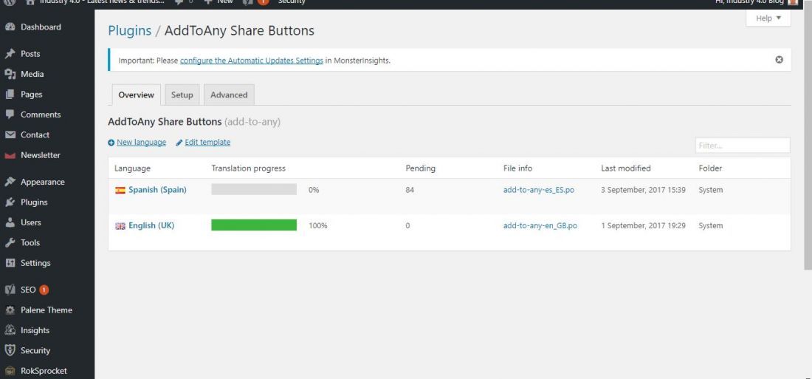Click the SEO notification badge

pyautogui.click(x=44, y=290)
